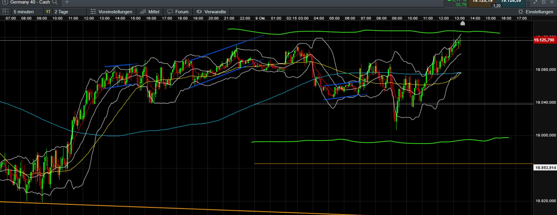Click the search magnifier beside Germany 40 - Cash
557x215 pixels.
point(55,2)
